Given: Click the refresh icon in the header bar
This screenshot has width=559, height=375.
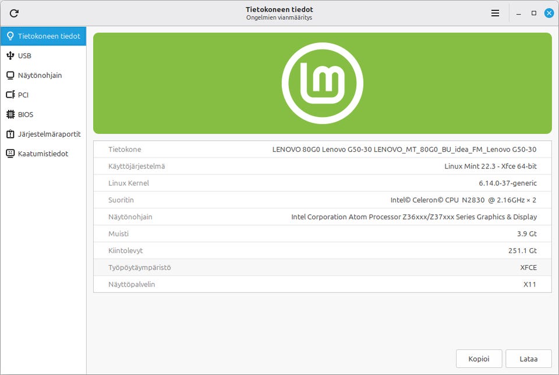Looking at the screenshot, I should click(x=14, y=13).
